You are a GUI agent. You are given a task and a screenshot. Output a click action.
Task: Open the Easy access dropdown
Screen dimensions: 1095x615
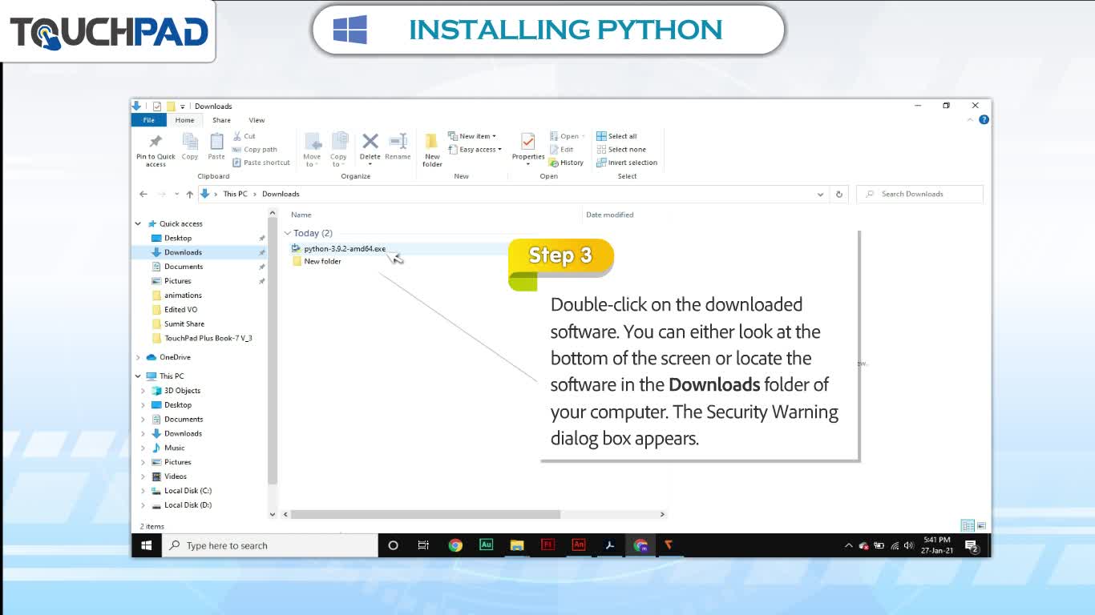point(475,150)
